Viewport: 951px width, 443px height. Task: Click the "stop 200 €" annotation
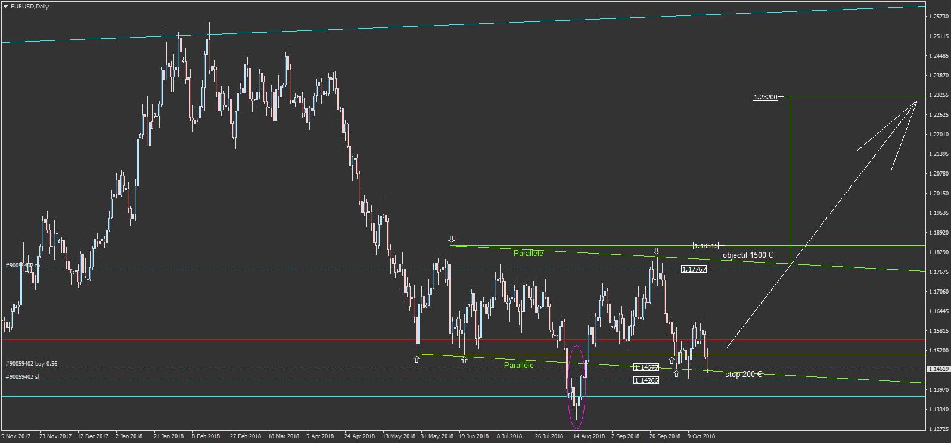click(743, 374)
